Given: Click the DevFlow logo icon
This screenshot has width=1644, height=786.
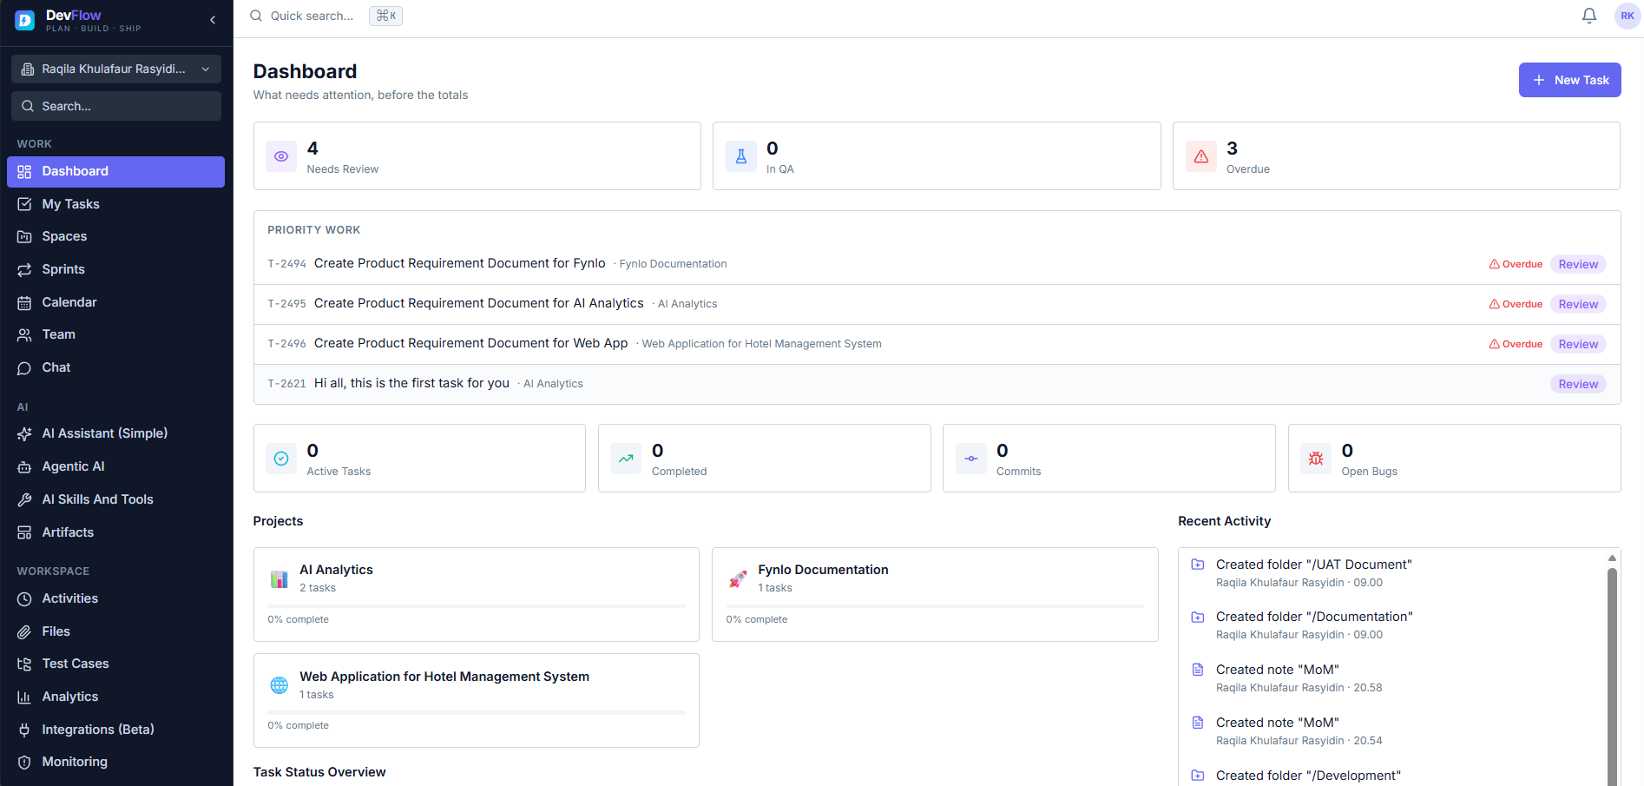Looking at the screenshot, I should [25, 20].
